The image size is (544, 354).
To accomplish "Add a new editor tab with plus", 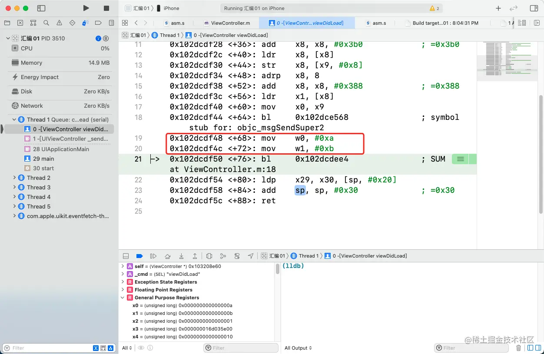I will 498,8.
